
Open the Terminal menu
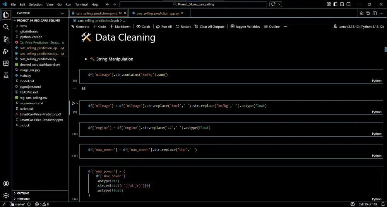point(81,4)
